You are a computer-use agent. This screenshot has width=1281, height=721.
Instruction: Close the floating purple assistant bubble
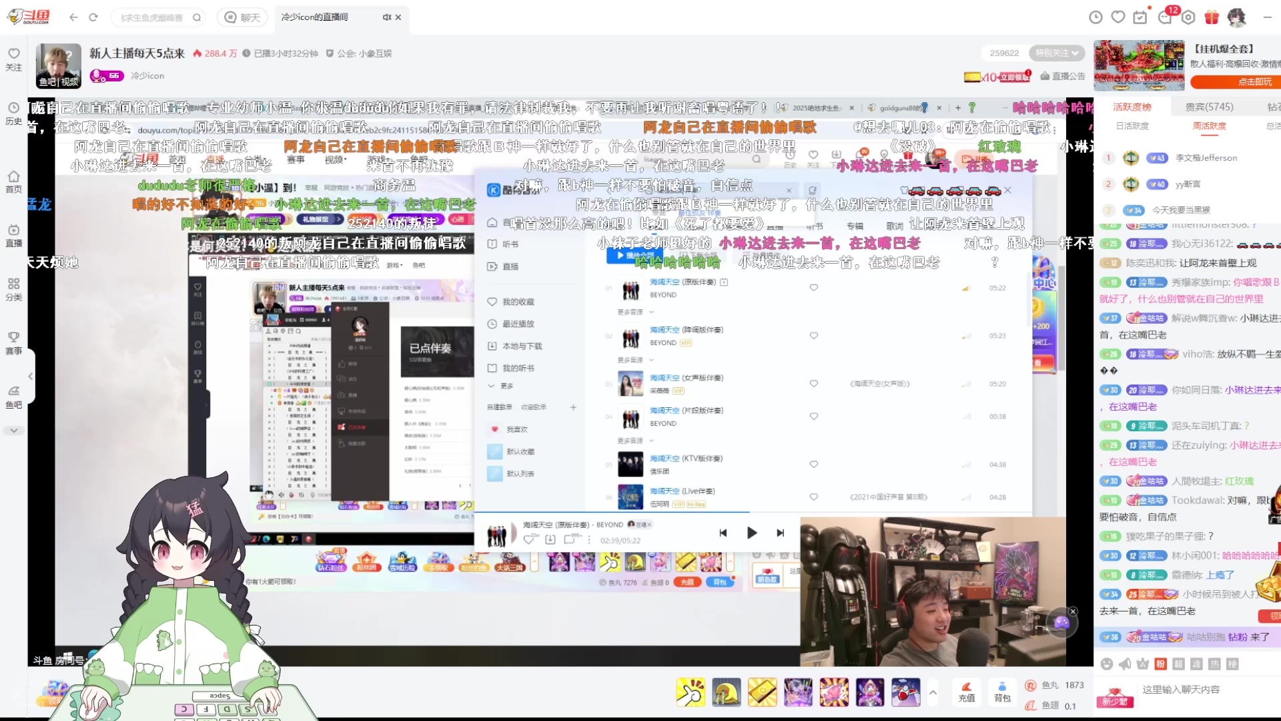(x=1073, y=612)
